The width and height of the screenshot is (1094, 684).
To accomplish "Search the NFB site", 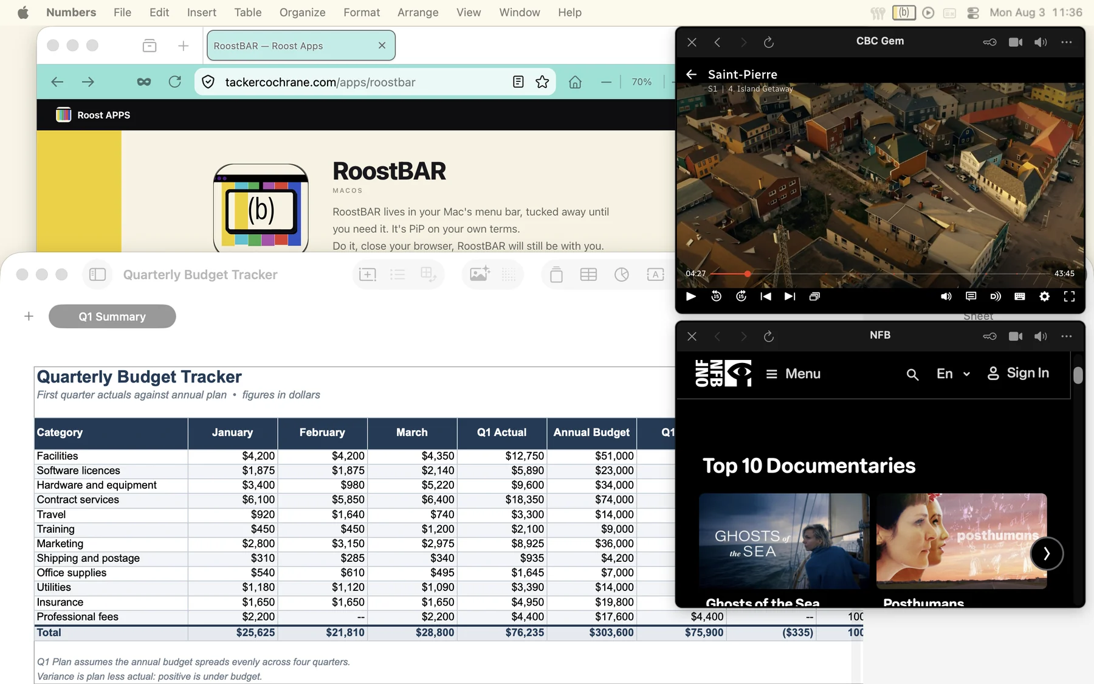I will (912, 375).
